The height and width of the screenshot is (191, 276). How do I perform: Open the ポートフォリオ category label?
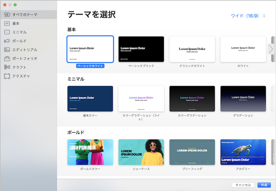(25, 59)
